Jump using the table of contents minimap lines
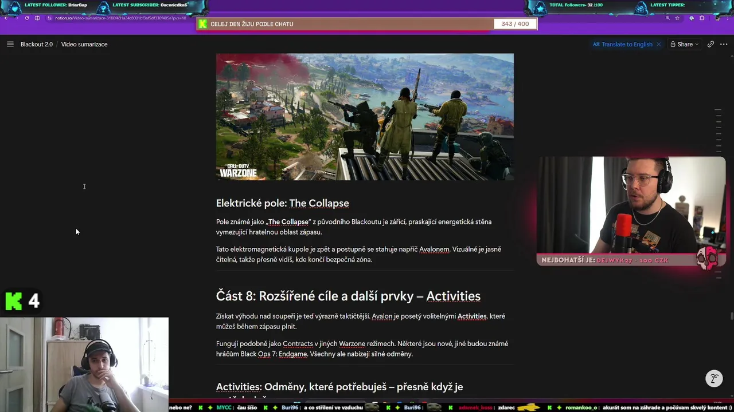The height and width of the screenshot is (412, 734). 718,130
